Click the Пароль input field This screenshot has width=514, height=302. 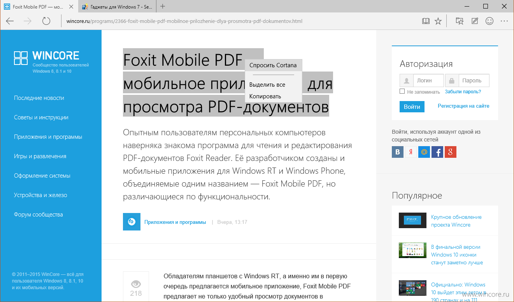(474, 80)
